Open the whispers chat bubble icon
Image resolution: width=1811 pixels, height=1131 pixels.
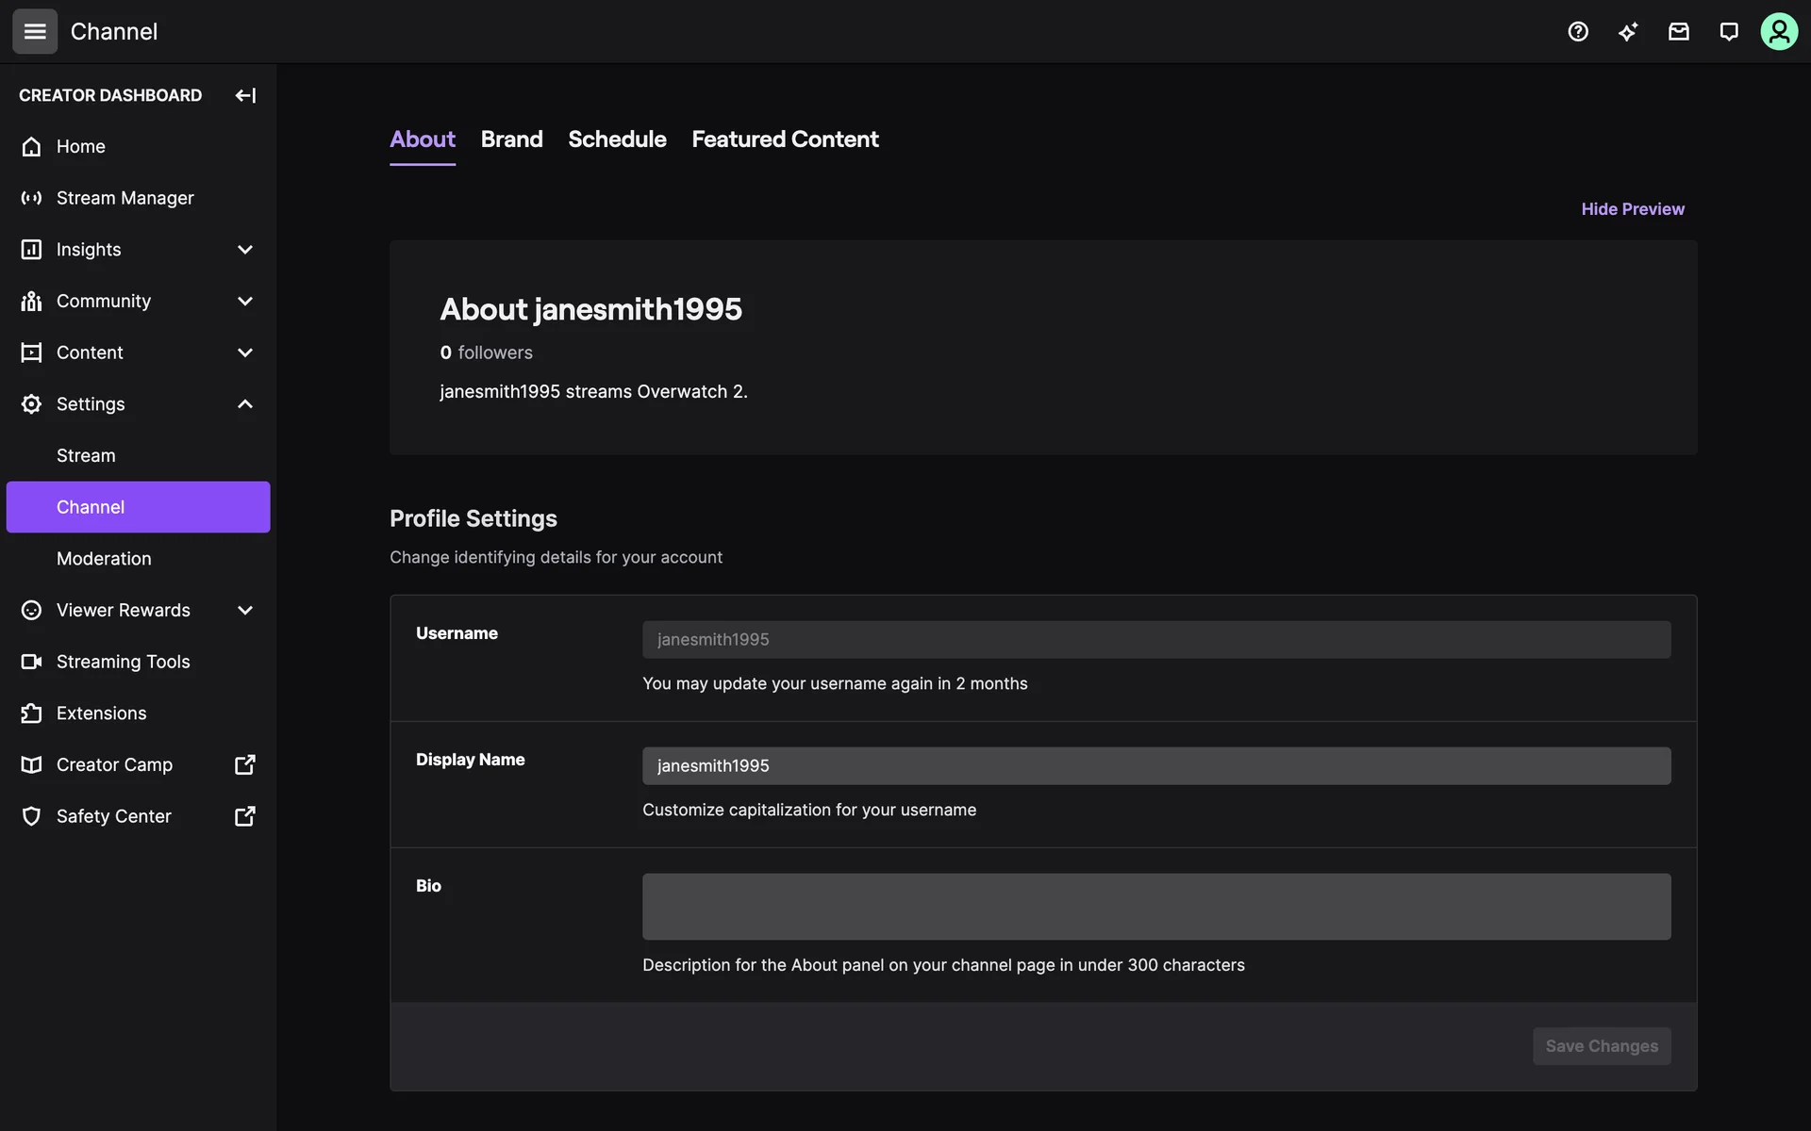coord(1728,32)
